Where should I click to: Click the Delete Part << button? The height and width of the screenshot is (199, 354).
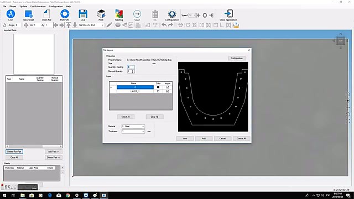[54, 158]
